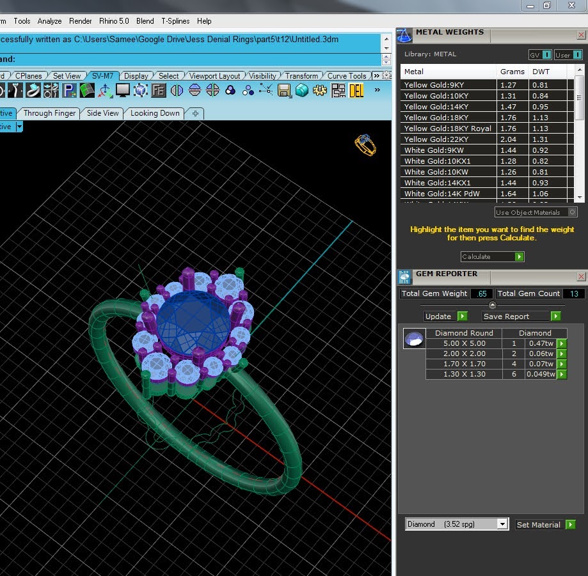Screen dimensions: 588x576
Task: Show more toolbar tabs via overflow chevron
Action: click(376, 75)
